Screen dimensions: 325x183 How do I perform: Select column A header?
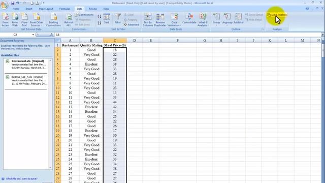pos(70,41)
